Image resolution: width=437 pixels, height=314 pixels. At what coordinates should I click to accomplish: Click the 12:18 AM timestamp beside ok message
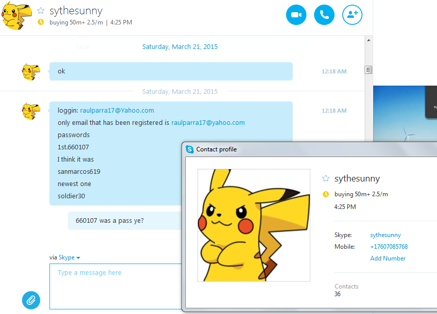click(334, 71)
